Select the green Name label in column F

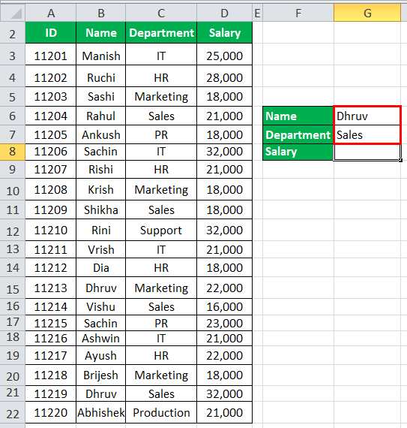(x=298, y=116)
